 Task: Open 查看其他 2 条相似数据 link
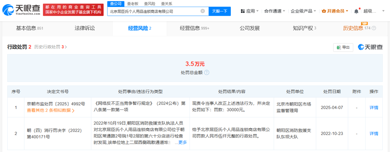coord(51,110)
